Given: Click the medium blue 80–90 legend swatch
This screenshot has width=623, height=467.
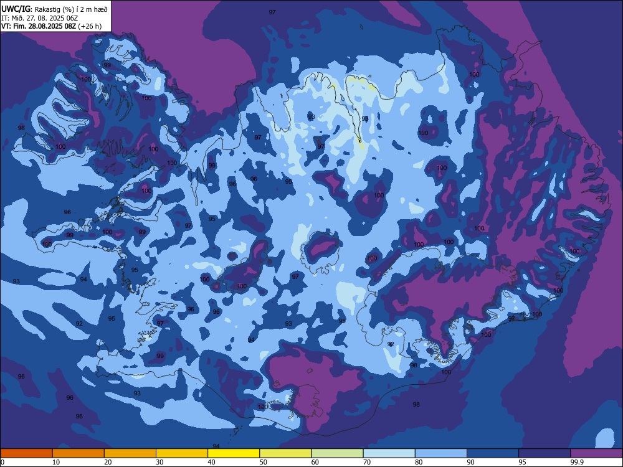Looking at the screenshot, I should 441,453.
